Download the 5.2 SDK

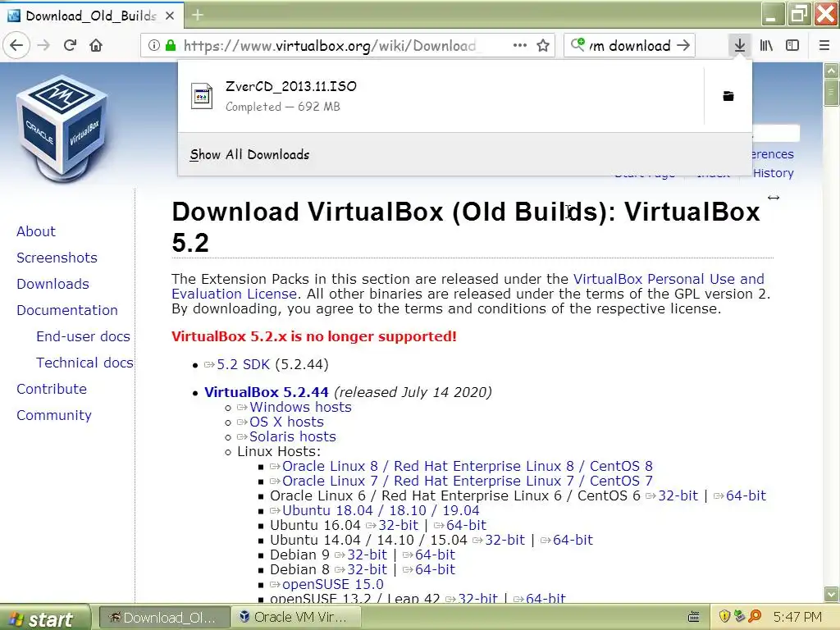(x=243, y=365)
